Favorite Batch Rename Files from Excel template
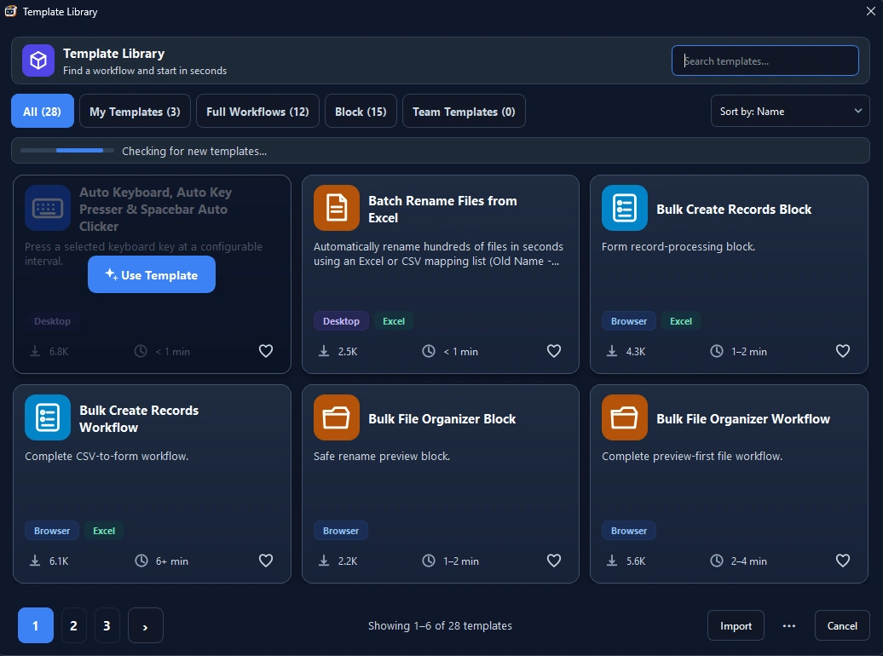Image resolution: width=883 pixels, height=656 pixels. coord(554,351)
